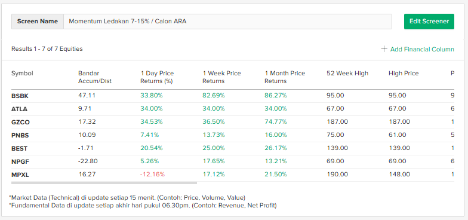
Task: Open the NPGF stock symbol
Action: click(x=20, y=161)
